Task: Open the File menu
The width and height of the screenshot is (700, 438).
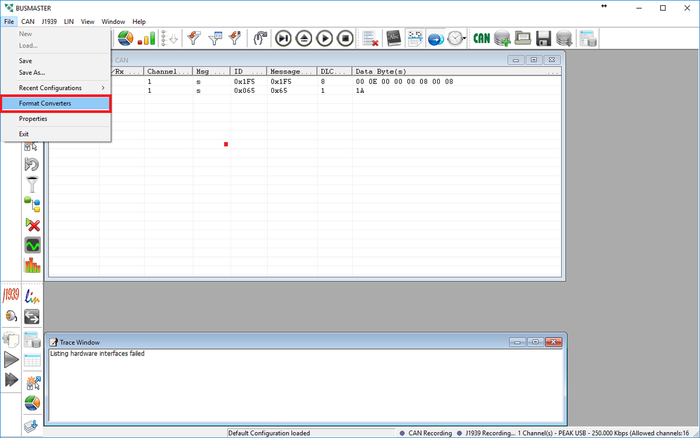Action: pyautogui.click(x=9, y=22)
